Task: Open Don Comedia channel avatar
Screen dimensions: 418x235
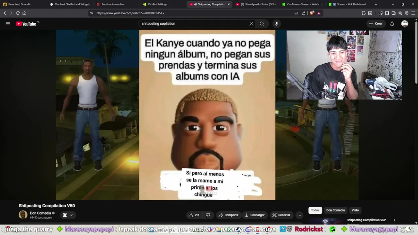Action: [23, 215]
